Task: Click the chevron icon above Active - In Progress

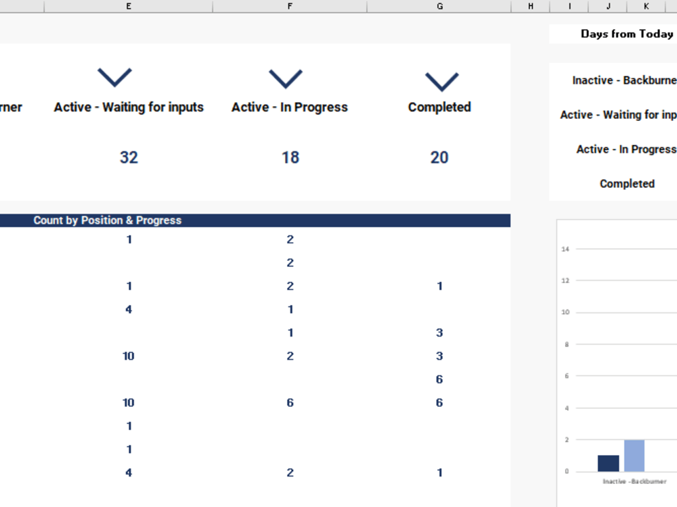Action: coord(286,76)
